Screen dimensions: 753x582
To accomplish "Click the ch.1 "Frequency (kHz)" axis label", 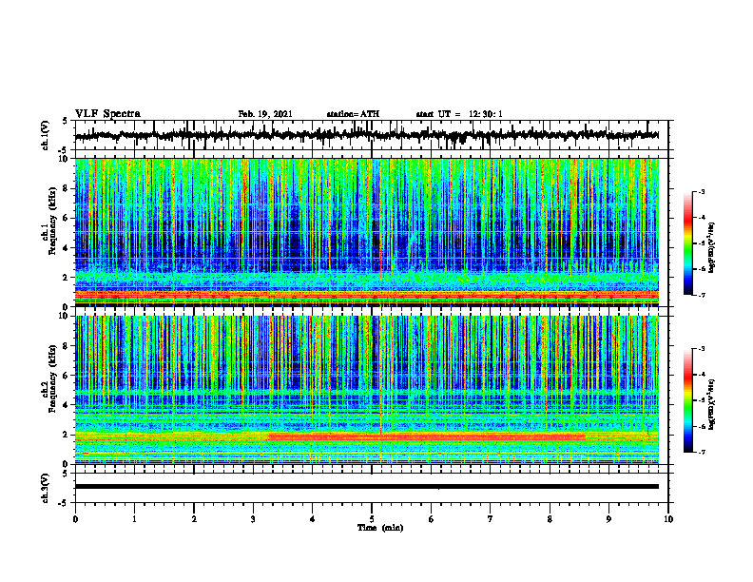I will tap(52, 221).
